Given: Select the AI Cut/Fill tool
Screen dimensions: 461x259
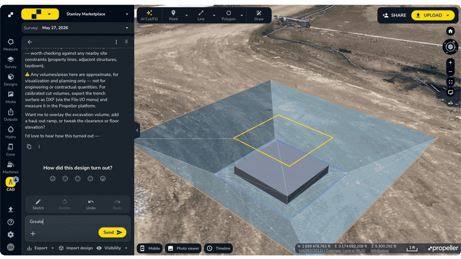Looking at the screenshot, I should pyautogui.click(x=149, y=15).
